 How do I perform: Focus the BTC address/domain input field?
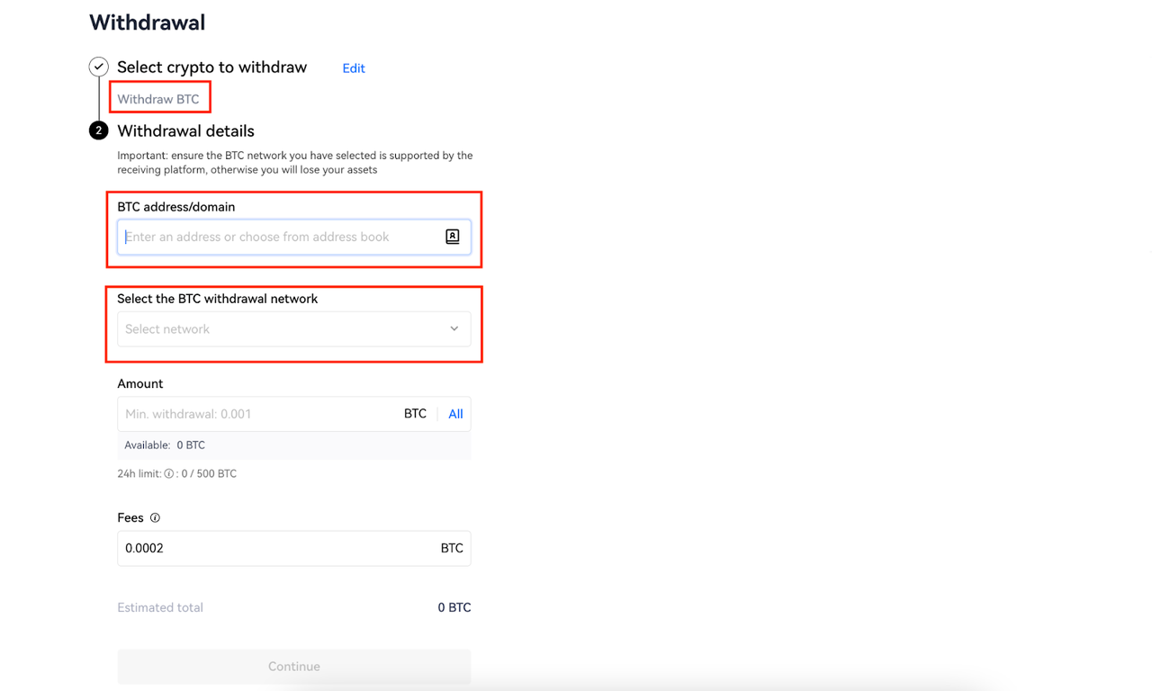pyautogui.click(x=294, y=237)
